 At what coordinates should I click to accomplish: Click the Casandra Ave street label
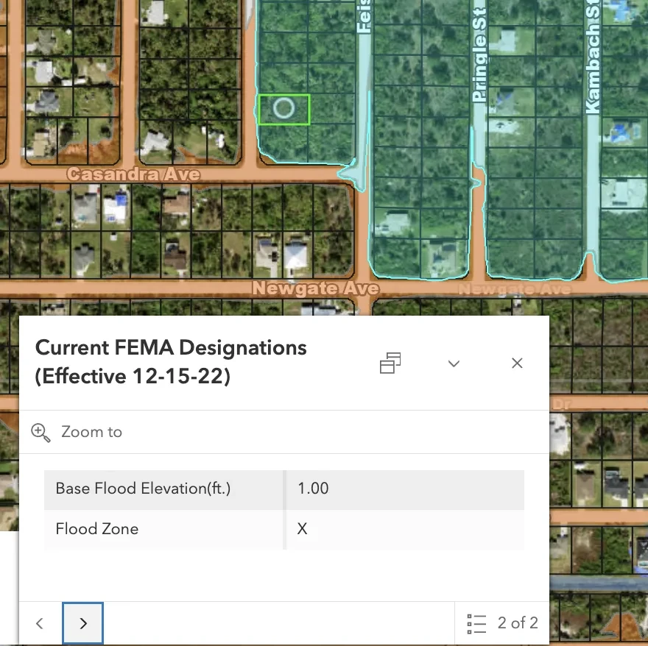coord(133,174)
